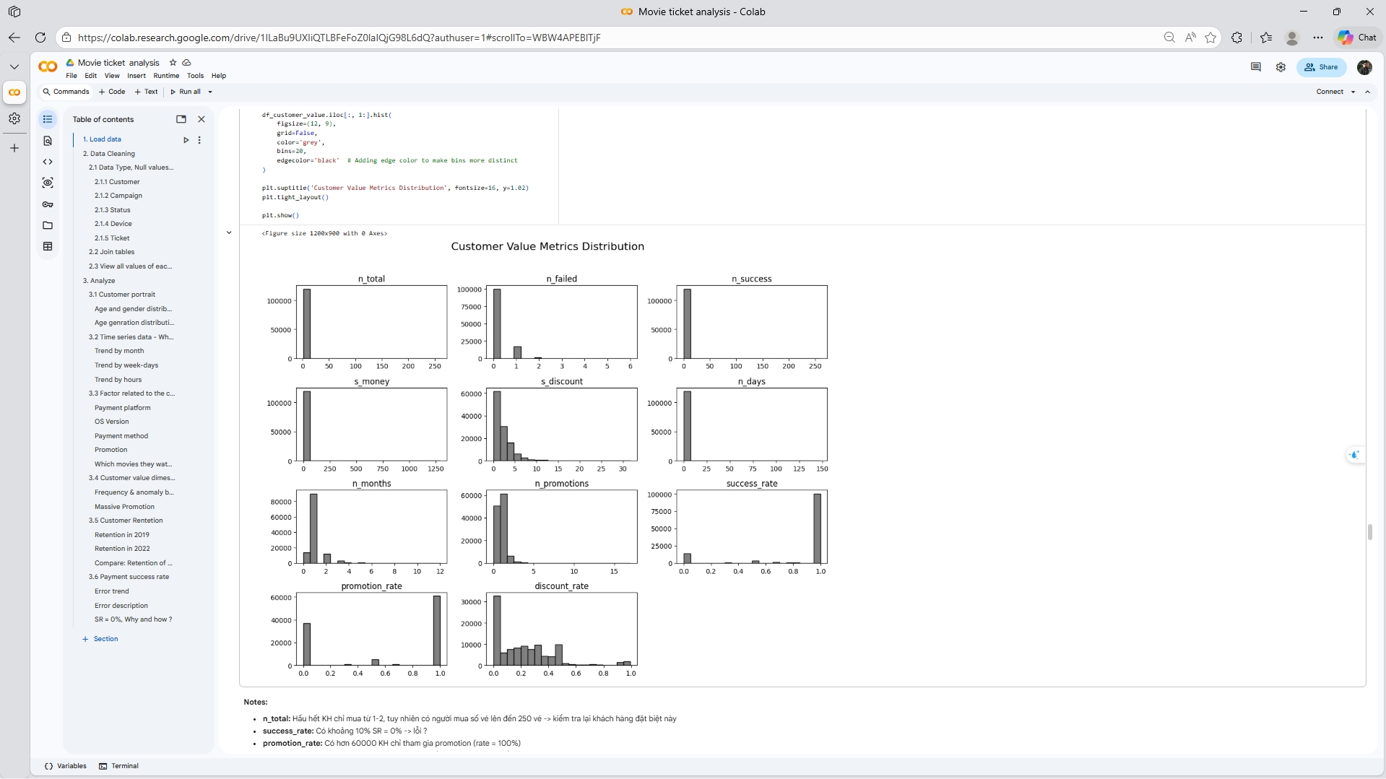Viewport: 1386px width, 779px height.
Task: Expand the Run all dropdown arrow
Action: pyautogui.click(x=210, y=92)
